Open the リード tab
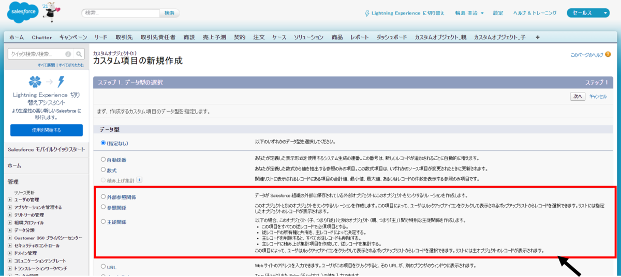Viewport: 621px width, 277px height. [101, 37]
